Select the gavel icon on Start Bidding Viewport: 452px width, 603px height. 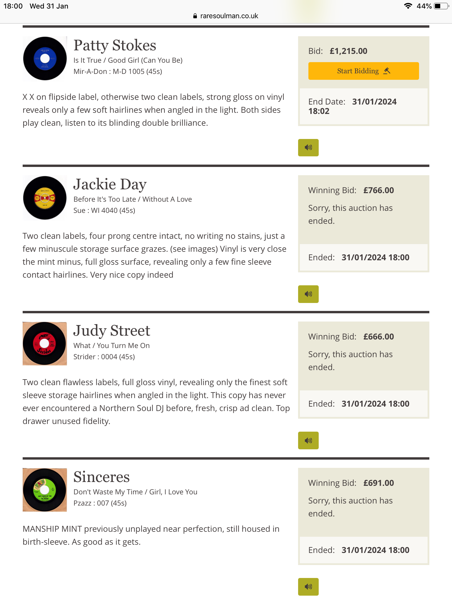(x=387, y=71)
